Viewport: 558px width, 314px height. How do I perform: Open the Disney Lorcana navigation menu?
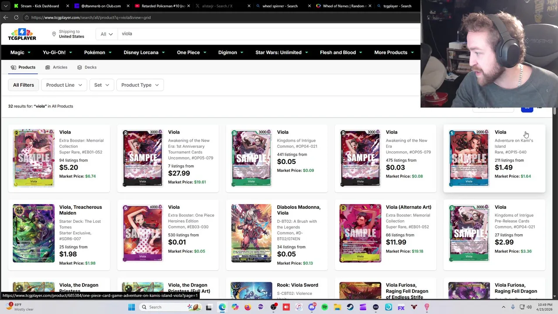144,52
